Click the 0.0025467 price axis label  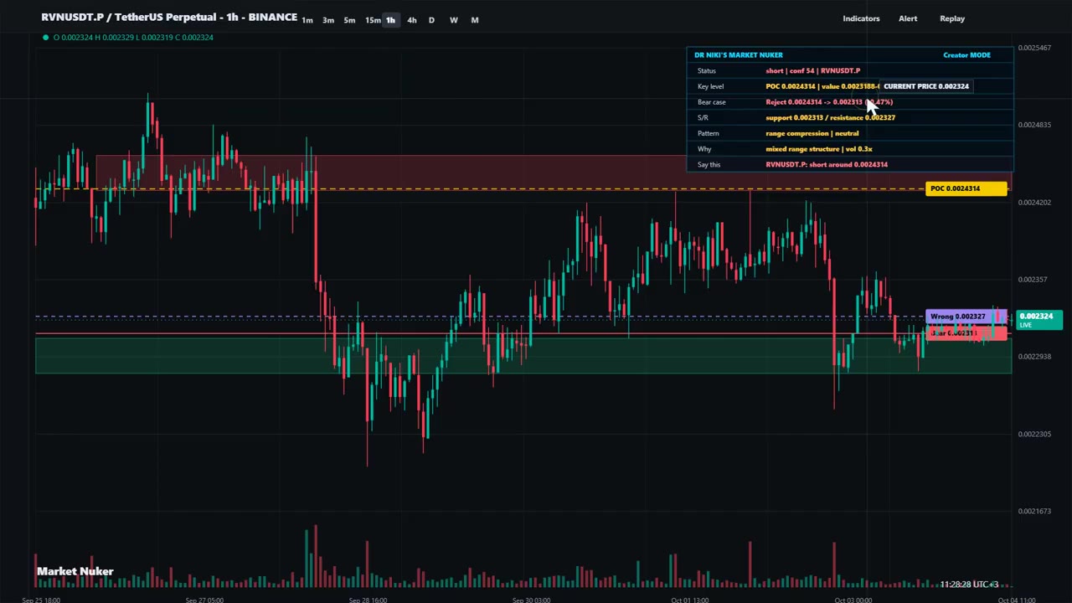pos(1034,48)
